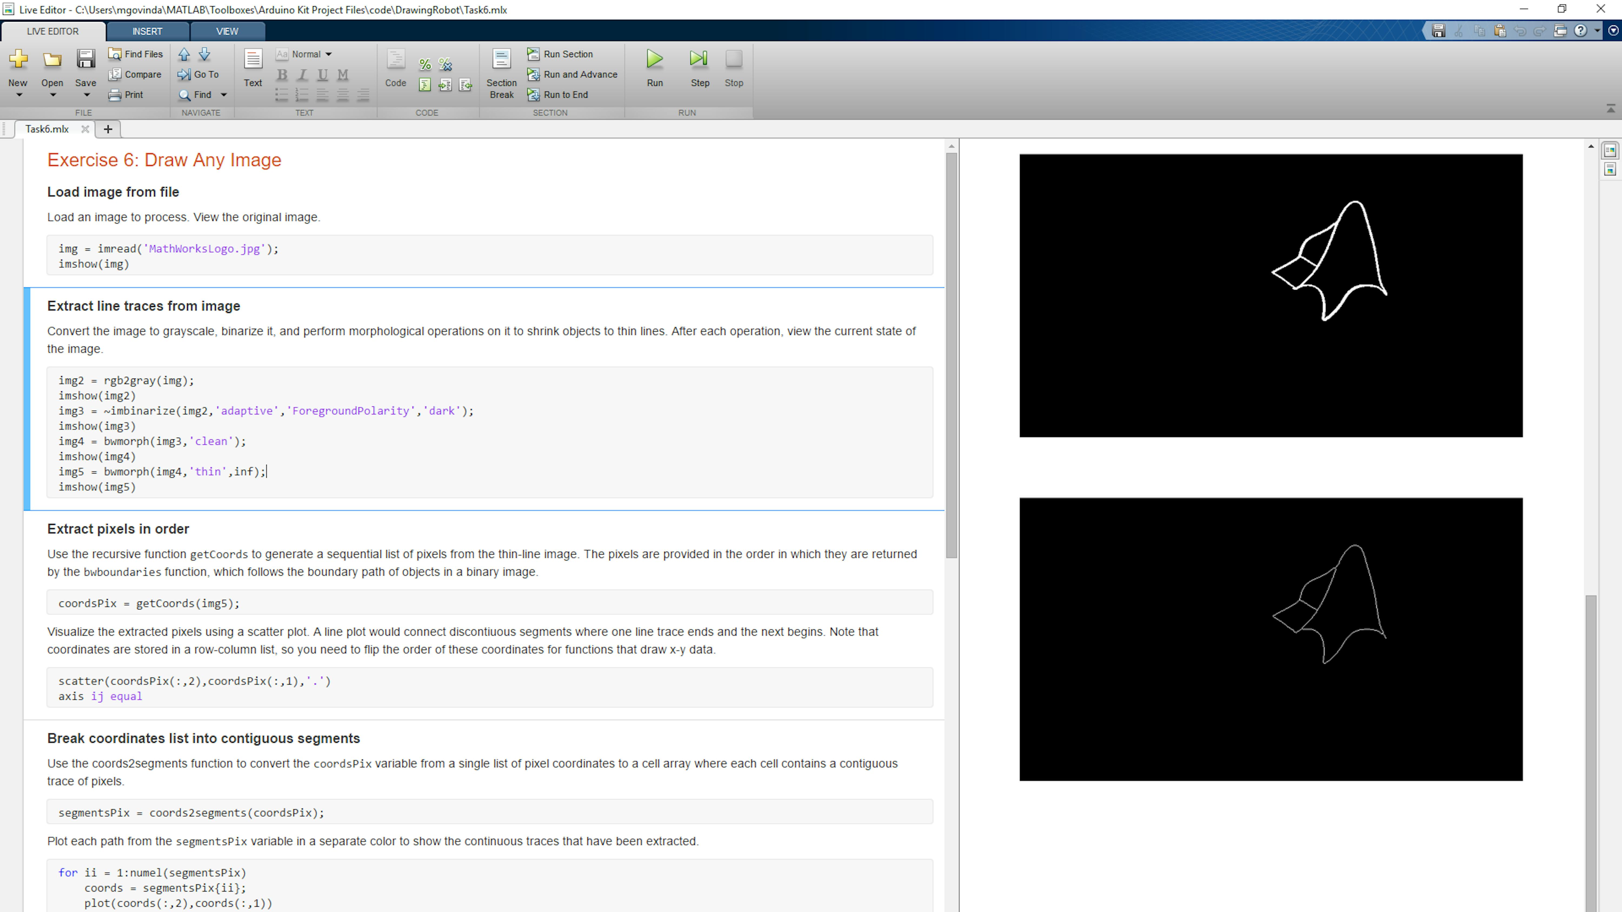Align text left
This screenshot has width=1622, height=912.
323,95
